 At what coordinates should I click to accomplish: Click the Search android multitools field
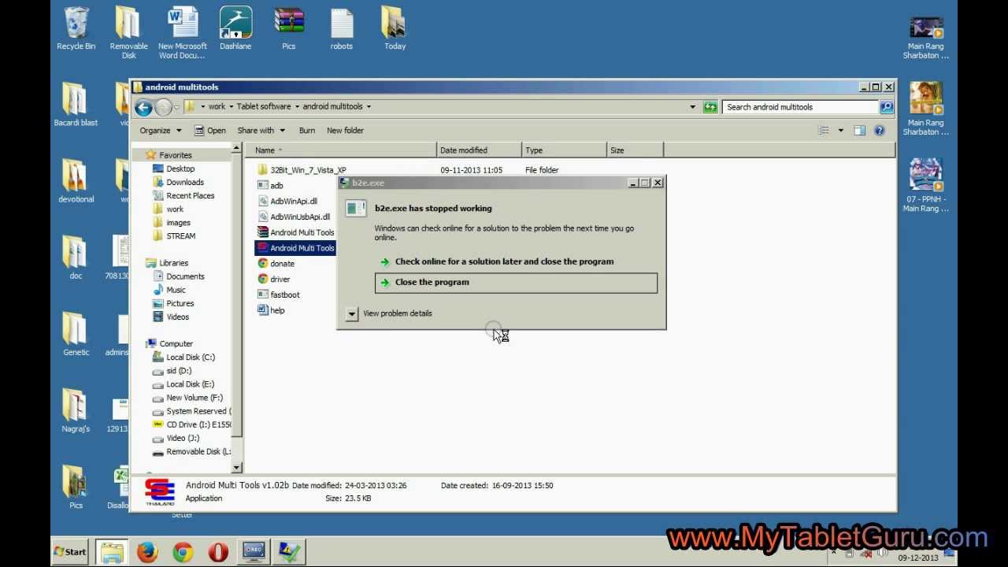pyautogui.click(x=801, y=107)
